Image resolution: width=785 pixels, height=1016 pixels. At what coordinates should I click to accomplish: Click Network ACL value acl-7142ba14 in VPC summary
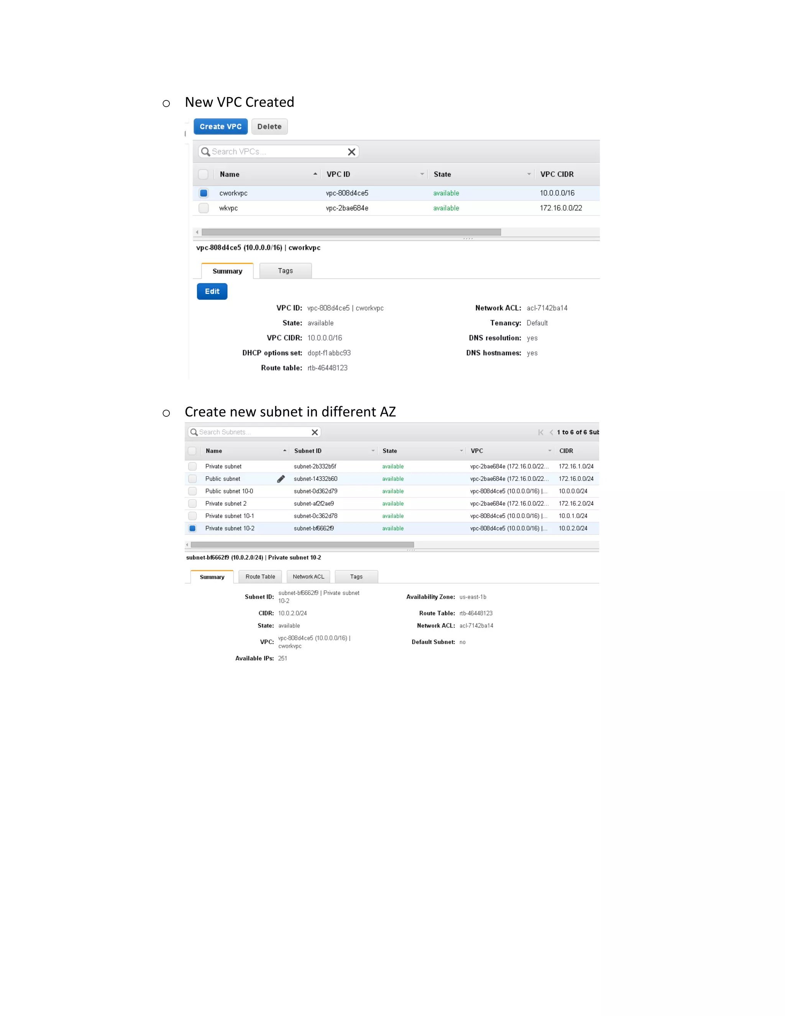[x=547, y=308]
